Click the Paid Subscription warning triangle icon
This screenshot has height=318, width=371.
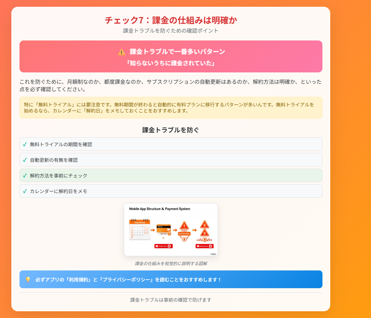(184, 226)
